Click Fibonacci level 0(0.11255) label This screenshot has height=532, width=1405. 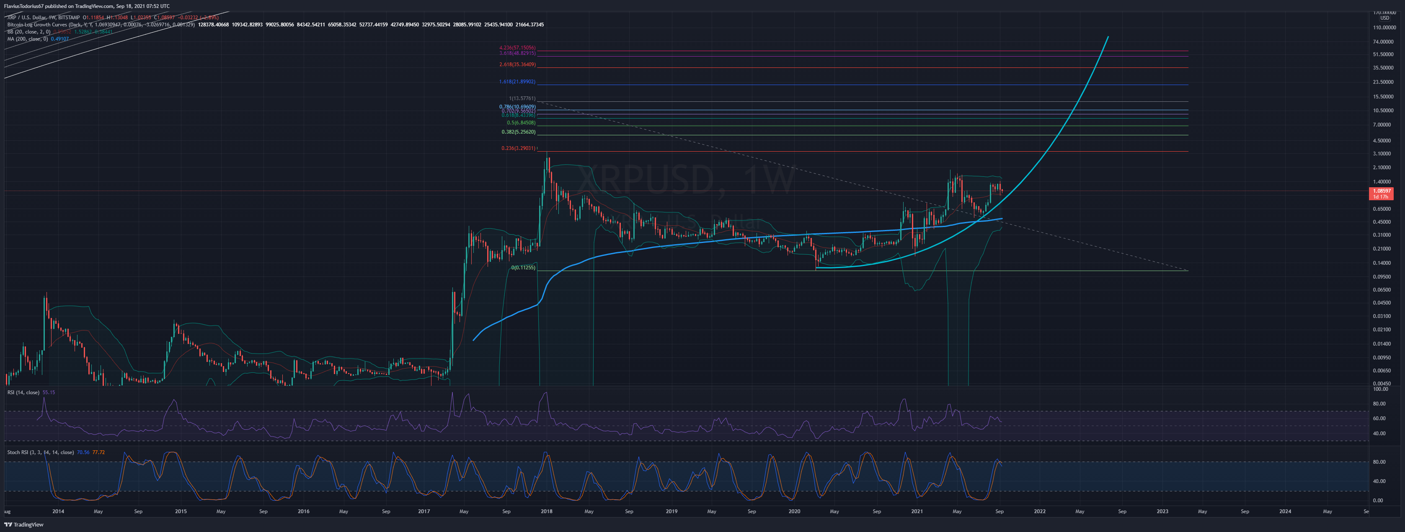click(x=523, y=268)
